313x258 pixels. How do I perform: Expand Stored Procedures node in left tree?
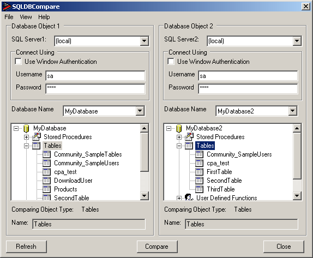(x=26, y=137)
